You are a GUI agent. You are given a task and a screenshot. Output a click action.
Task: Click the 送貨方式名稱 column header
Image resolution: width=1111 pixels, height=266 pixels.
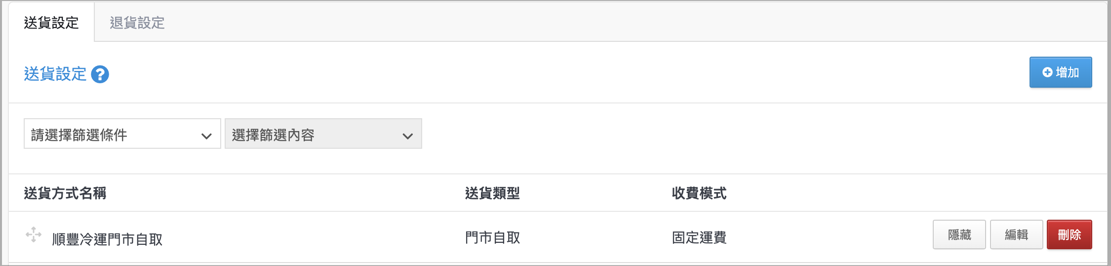[x=65, y=193]
